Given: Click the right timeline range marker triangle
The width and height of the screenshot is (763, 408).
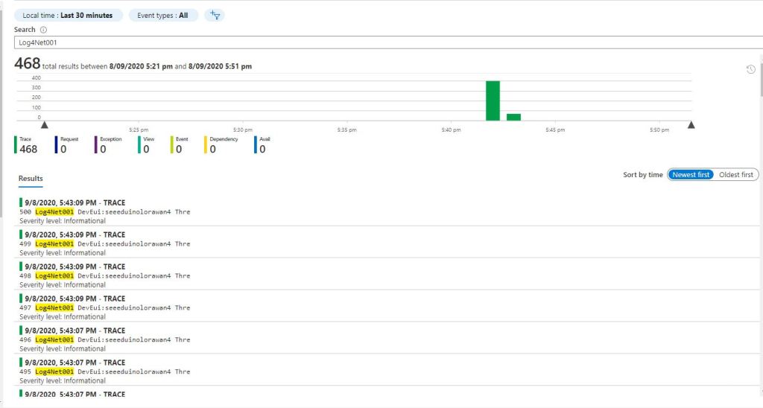Looking at the screenshot, I should [x=691, y=125].
